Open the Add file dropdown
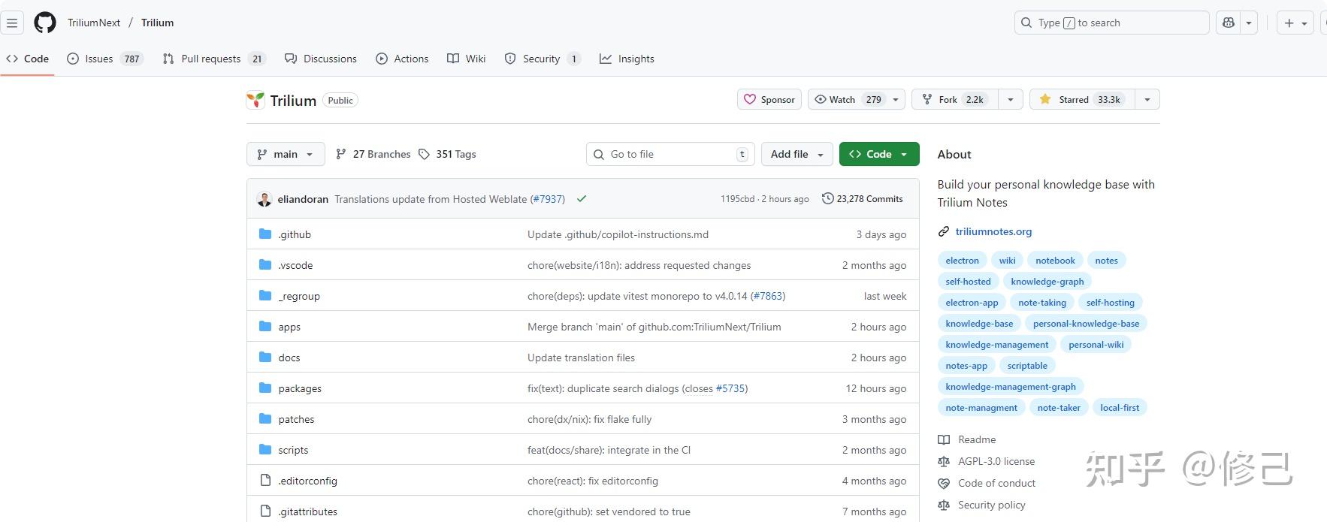This screenshot has width=1327, height=522. tap(797, 154)
